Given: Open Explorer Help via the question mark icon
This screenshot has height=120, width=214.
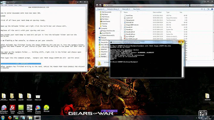Looking at the screenshot, I should pos(212,9).
